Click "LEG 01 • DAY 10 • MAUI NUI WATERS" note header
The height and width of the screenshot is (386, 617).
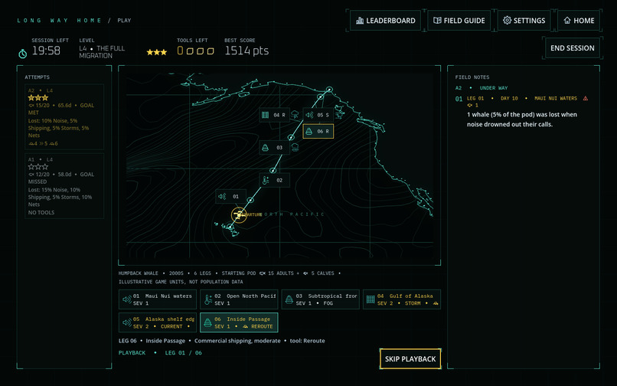point(522,98)
